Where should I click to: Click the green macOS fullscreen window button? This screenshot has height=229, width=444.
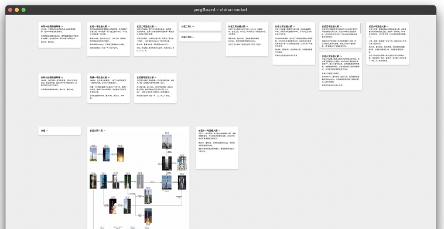tap(23, 10)
